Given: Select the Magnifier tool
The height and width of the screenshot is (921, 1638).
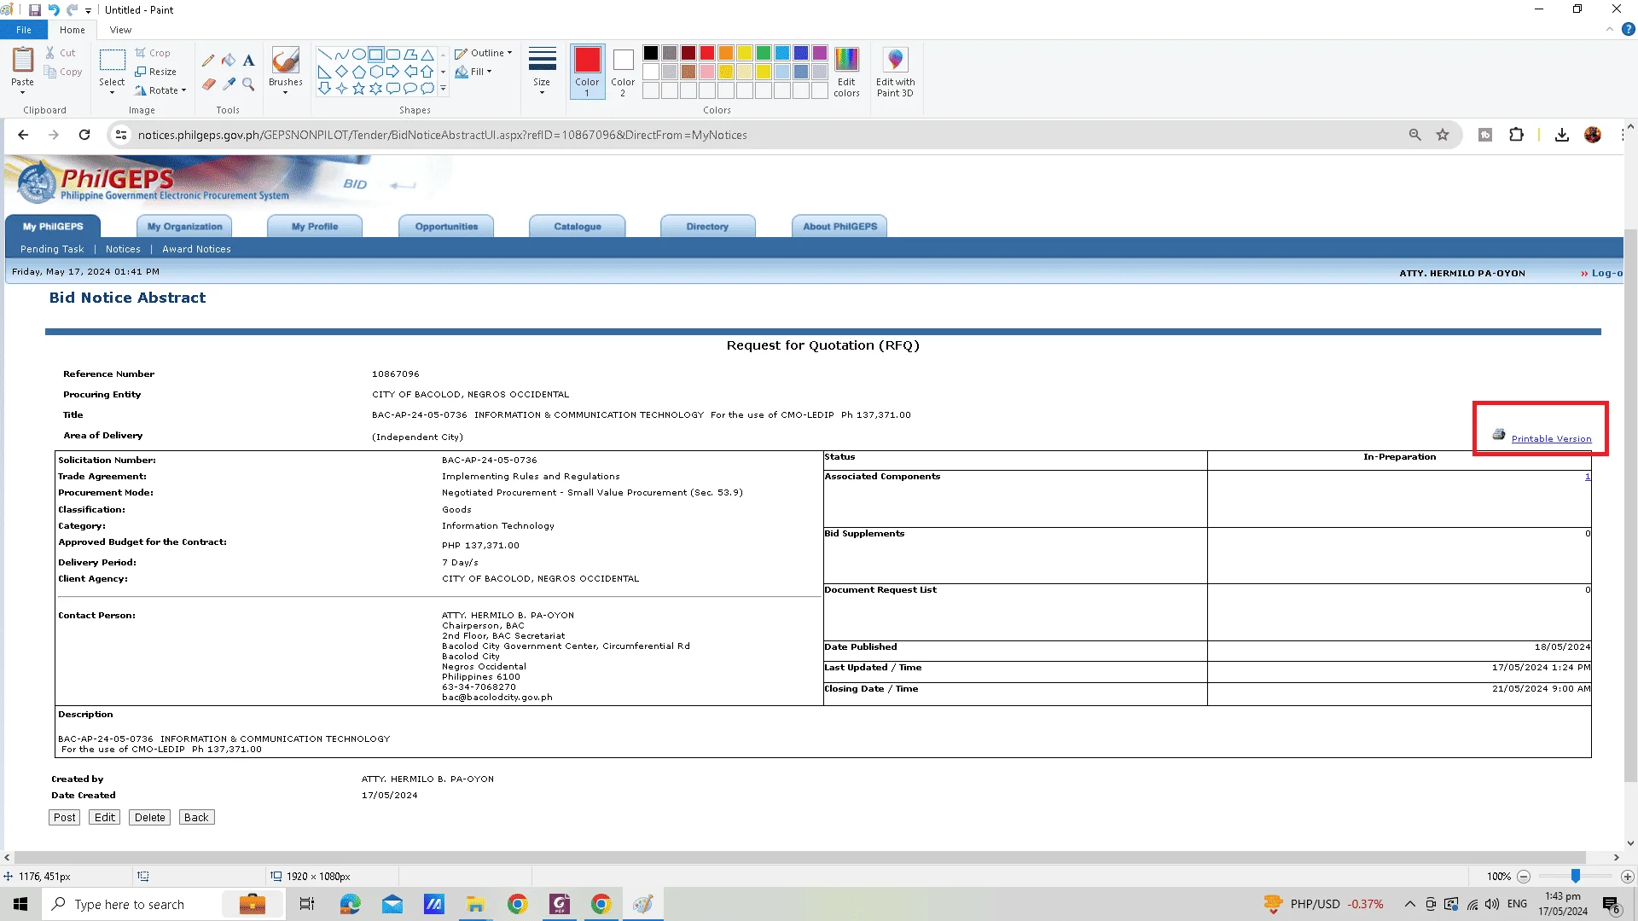Looking at the screenshot, I should coord(248,84).
